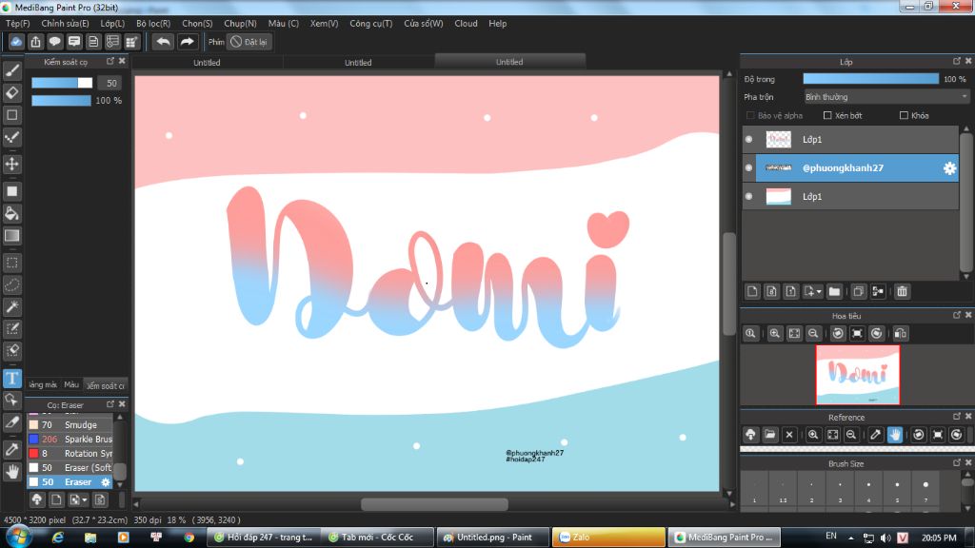Open Untitled.png - Paint from the taskbar
Screen dimensions: 975x548
point(493,538)
